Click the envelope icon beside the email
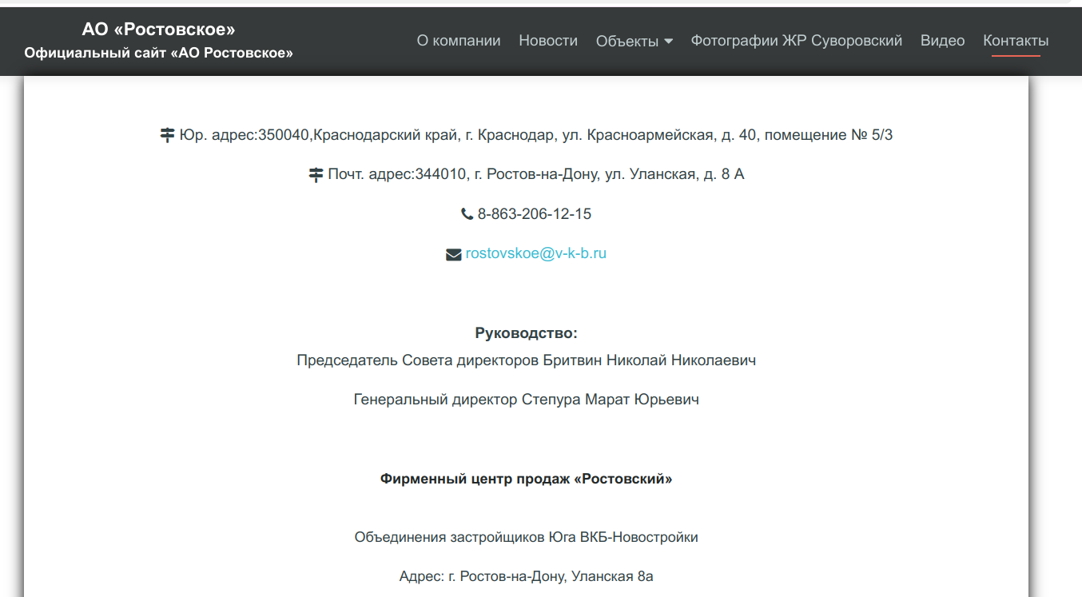Screen dimensions: 1082x597 453,254
